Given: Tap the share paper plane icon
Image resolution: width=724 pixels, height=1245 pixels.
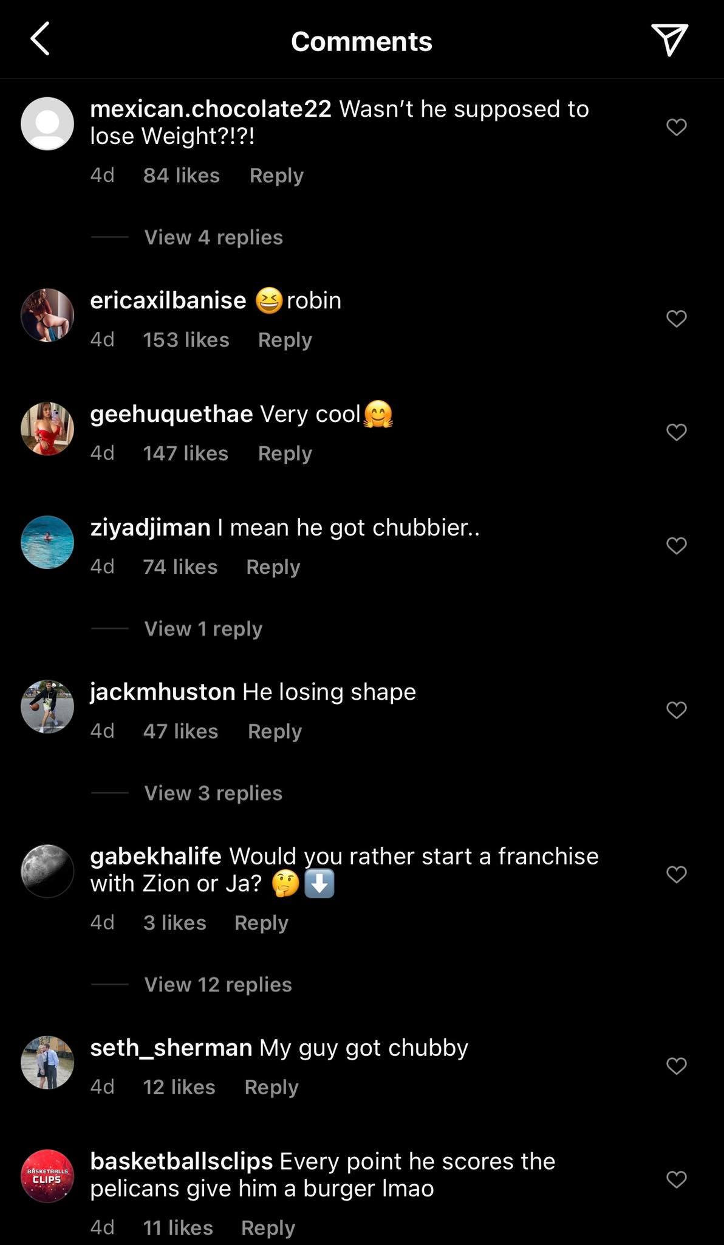Looking at the screenshot, I should click(669, 40).
